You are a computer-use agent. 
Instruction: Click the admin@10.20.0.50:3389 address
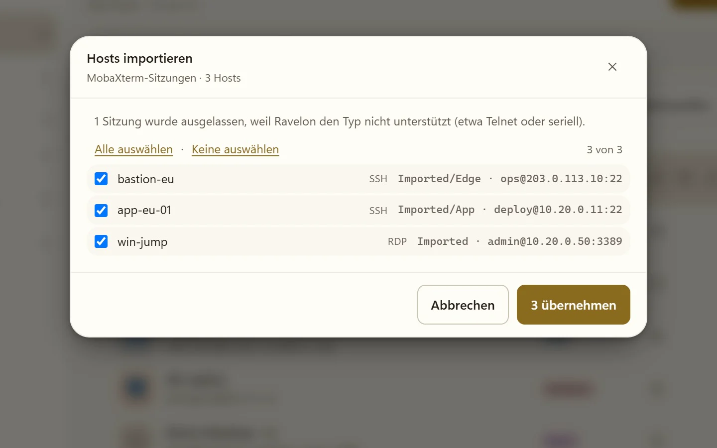point(555,241)
